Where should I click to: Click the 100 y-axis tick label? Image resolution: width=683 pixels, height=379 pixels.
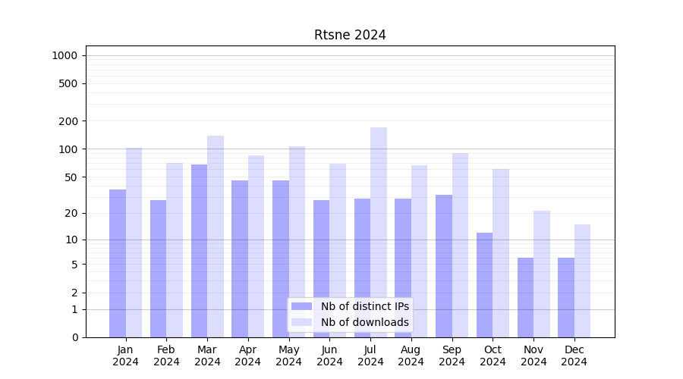pos(68,149)
